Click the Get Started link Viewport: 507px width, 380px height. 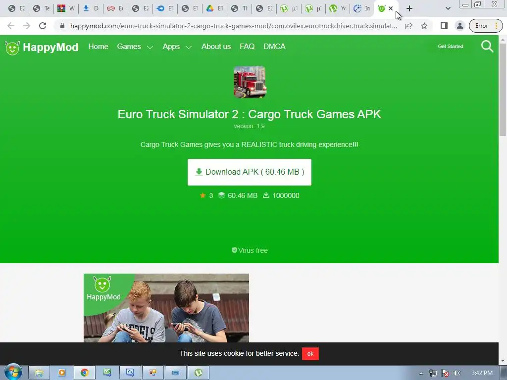click(451, 47)
